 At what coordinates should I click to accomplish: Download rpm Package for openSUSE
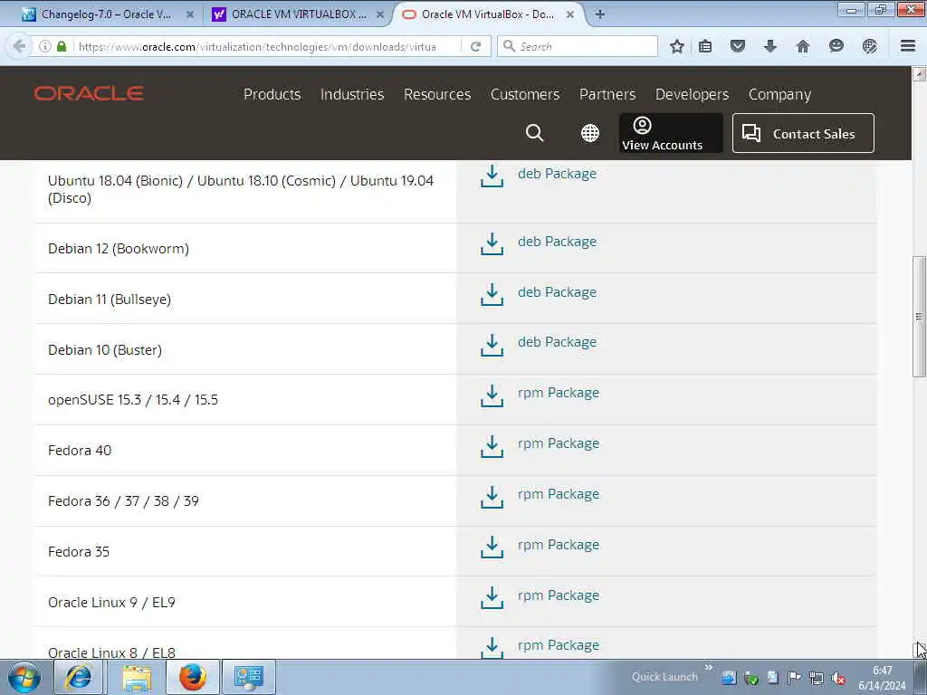[558, 393]
